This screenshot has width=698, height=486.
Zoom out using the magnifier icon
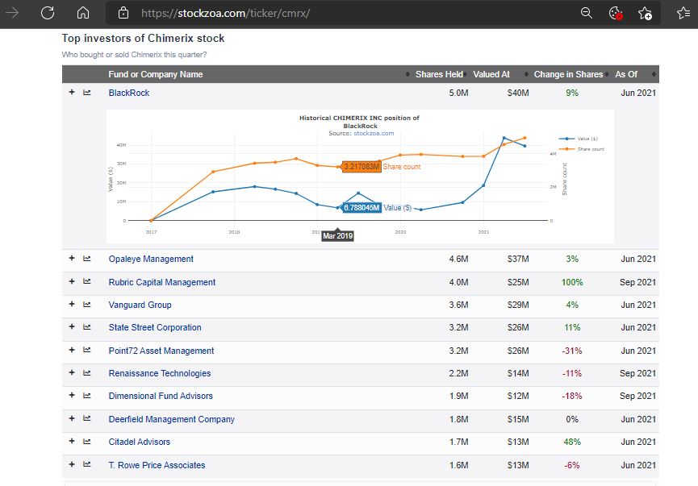pyautogui.click(x=587, y=13)
